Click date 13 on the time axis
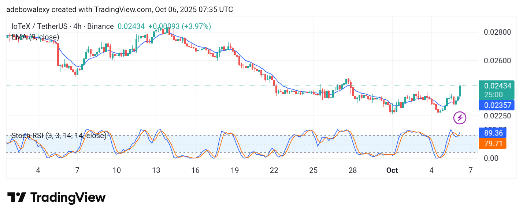523x216 pixels. [x=156, y=170]
